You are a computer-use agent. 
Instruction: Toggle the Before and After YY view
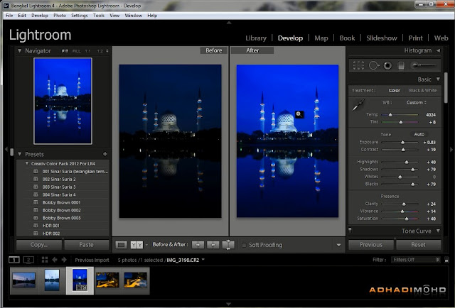(x=136, y=245)
